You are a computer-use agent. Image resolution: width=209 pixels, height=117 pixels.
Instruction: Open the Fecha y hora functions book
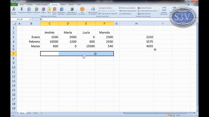pyautogui.click(x=55, y=11)
